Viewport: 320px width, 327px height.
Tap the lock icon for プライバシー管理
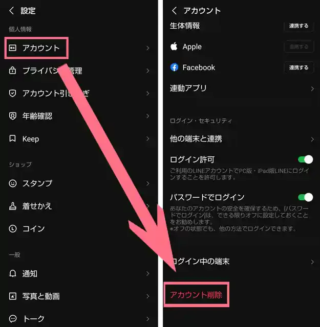[x=12, y=71]
